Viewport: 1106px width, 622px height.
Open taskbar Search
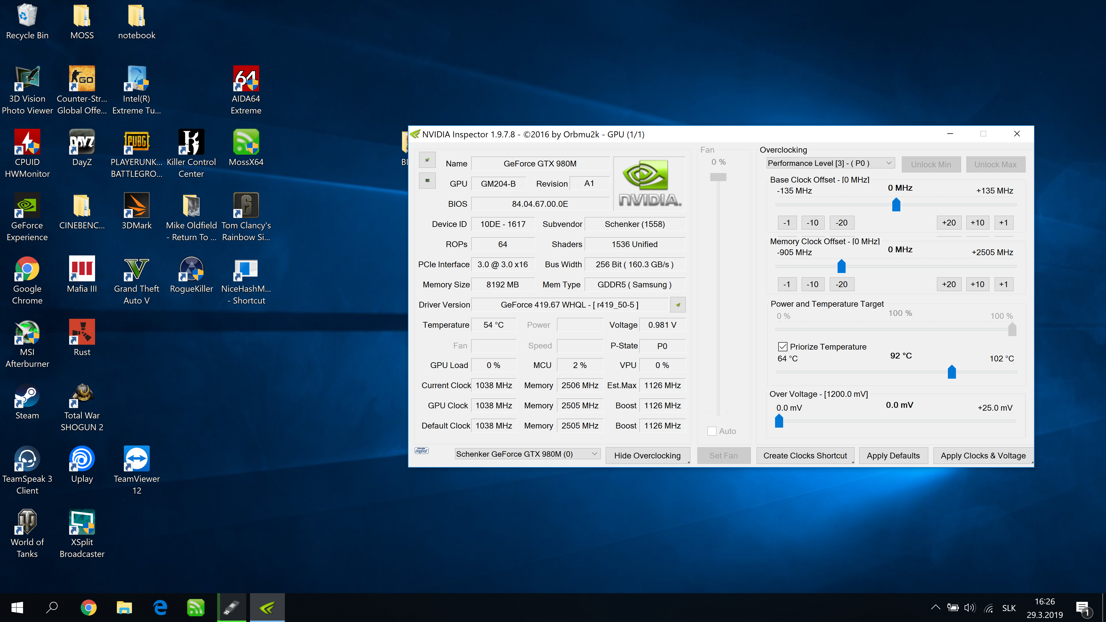click(52, 607)
